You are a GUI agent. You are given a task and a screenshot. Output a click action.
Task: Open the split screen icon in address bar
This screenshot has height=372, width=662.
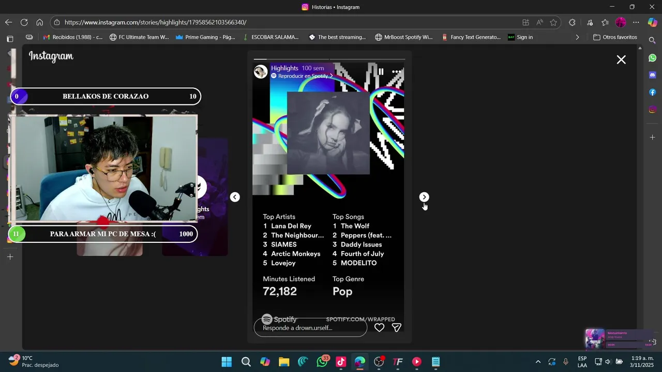pyautogui.click(x=525, y=22)
